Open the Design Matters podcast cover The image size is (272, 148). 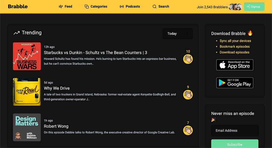click(27, 127)
